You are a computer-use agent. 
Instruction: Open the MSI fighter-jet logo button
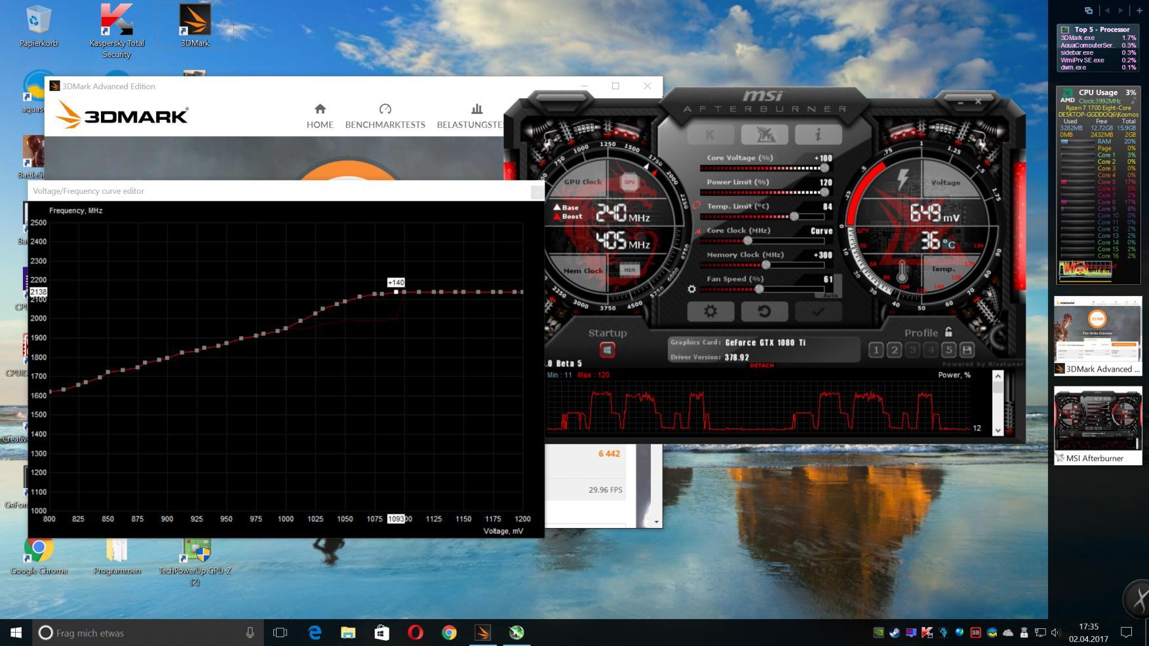coord(764,134)
